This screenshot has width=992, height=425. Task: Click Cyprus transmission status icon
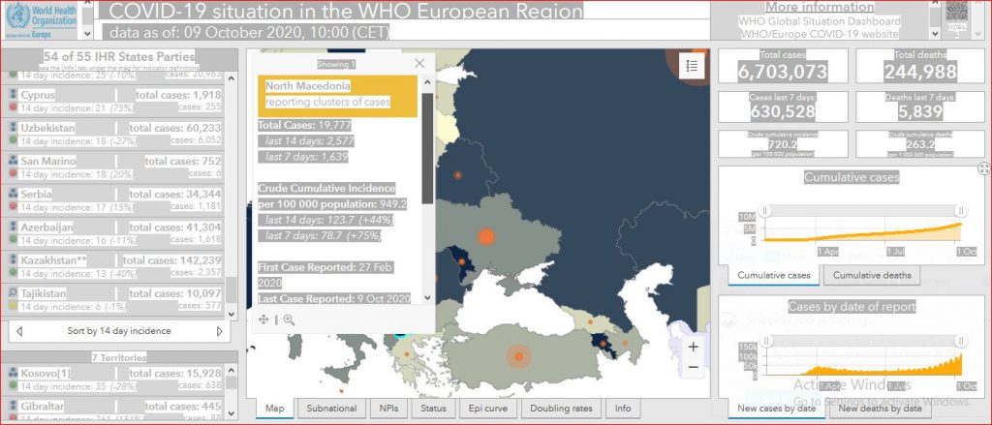13,94
